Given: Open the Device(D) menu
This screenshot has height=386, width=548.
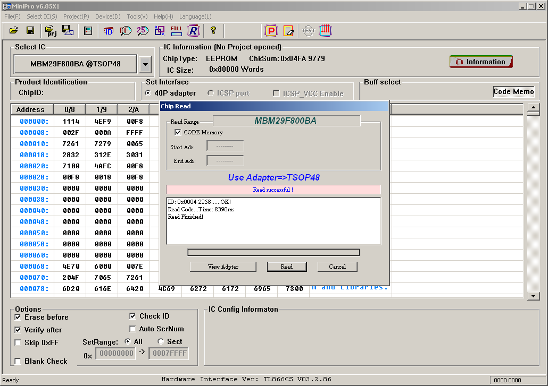Looking at the screenshot, I should coord(107,16).
